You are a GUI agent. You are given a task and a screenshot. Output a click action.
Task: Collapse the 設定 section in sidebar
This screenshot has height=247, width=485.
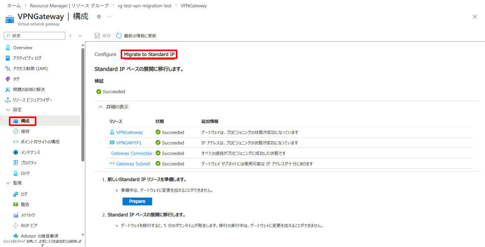click(8, 109)
